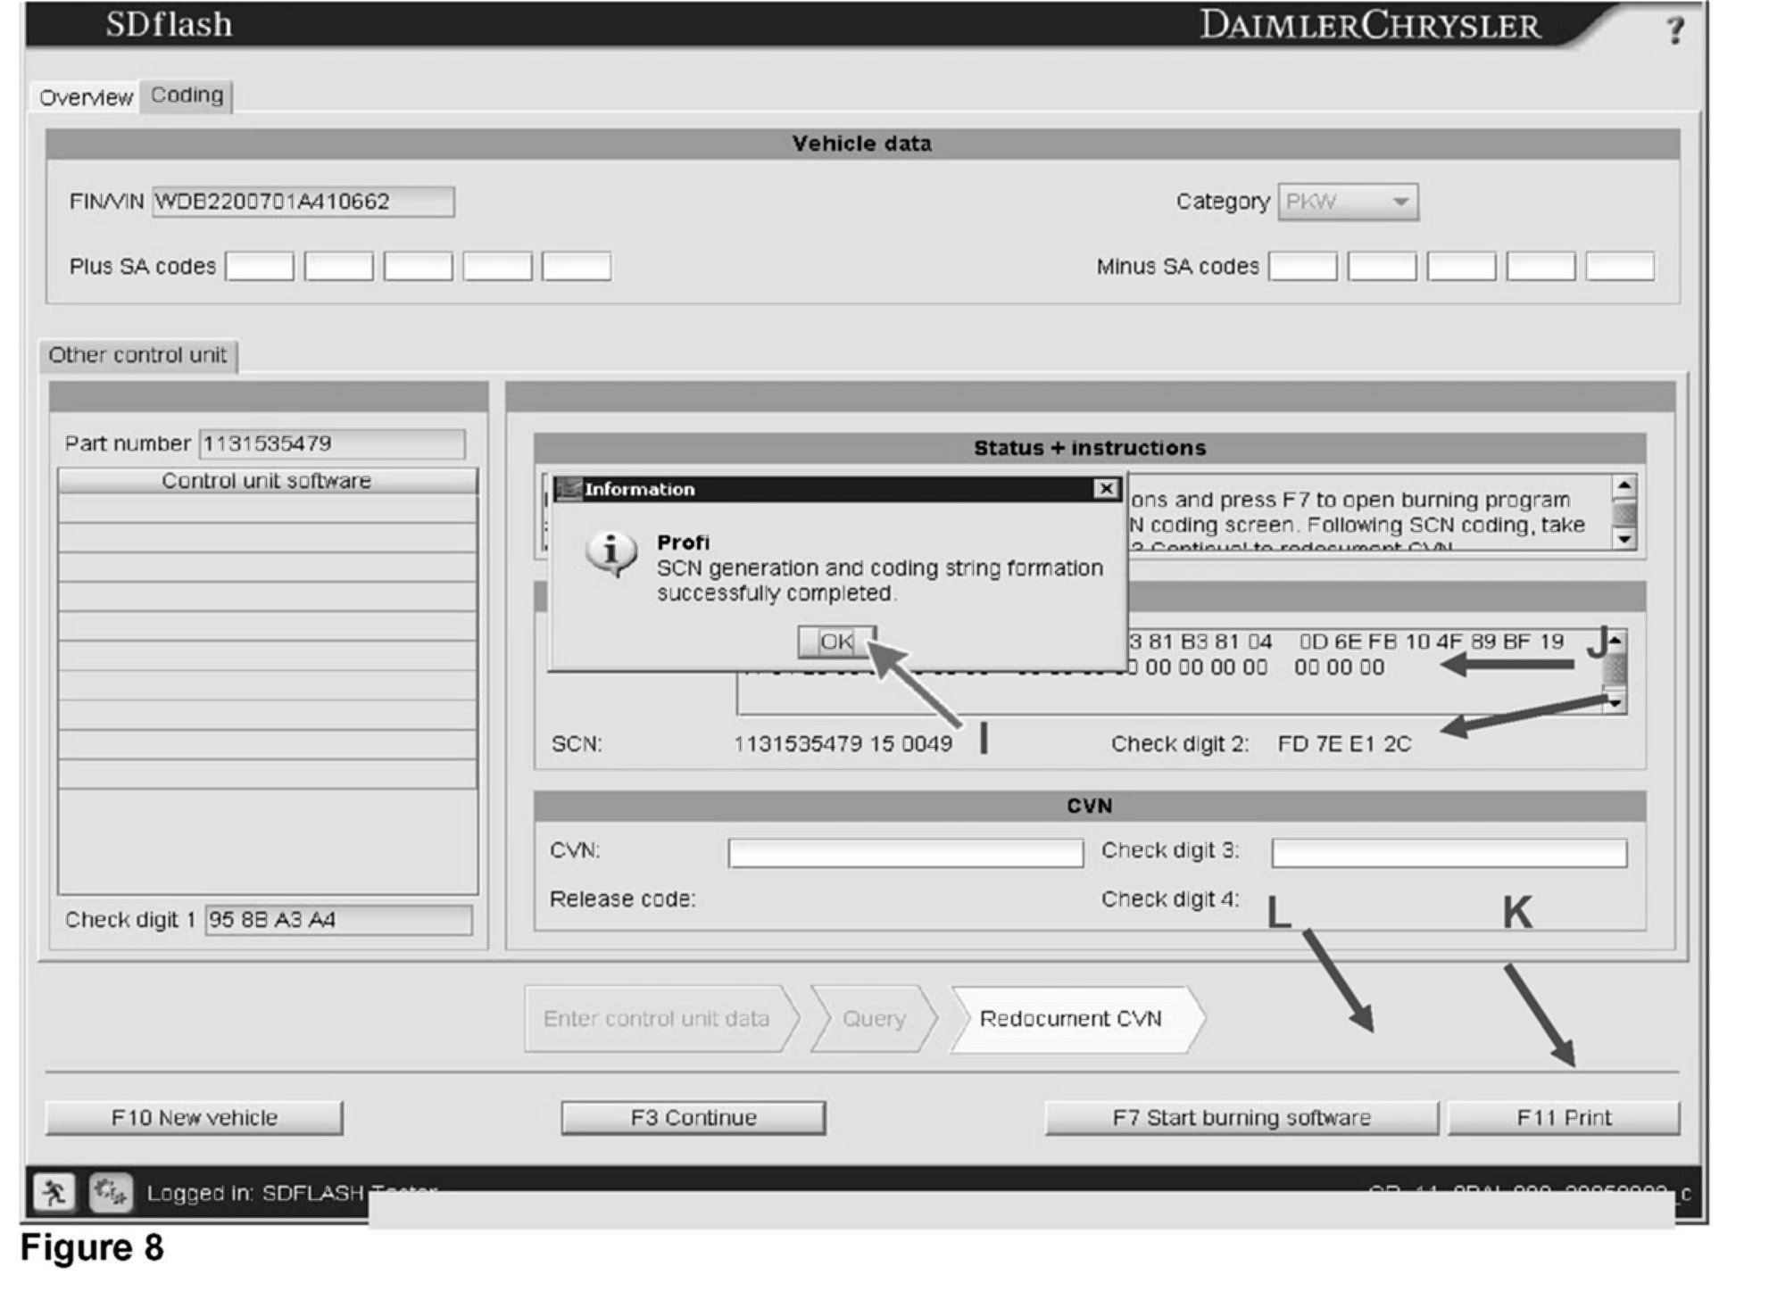Click the SCN value 1131535479 15 0049
Image resolution: width=1769 pixels, height=1300 pixels.
click(843, 743)
